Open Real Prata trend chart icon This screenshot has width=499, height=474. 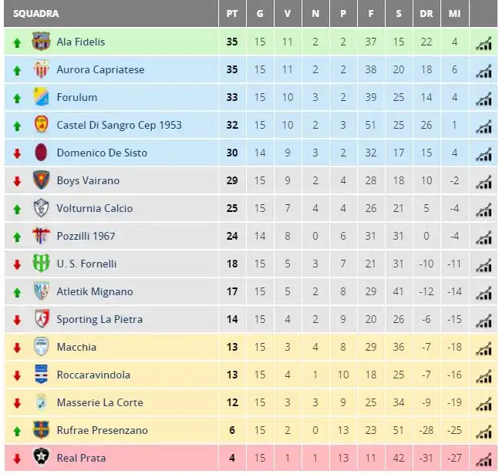click(484, 459)
